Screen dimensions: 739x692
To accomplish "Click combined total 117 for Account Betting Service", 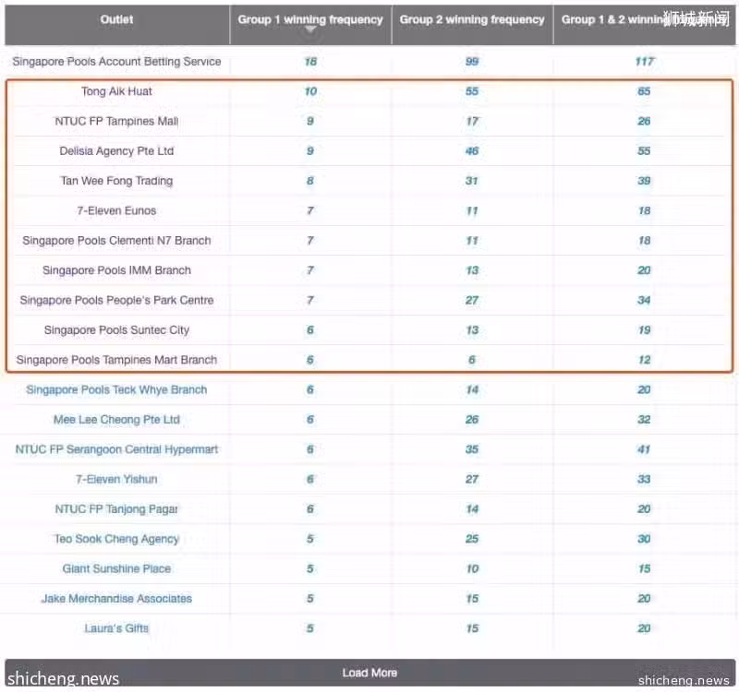I will pyautogui.click(x=644, y=62).
